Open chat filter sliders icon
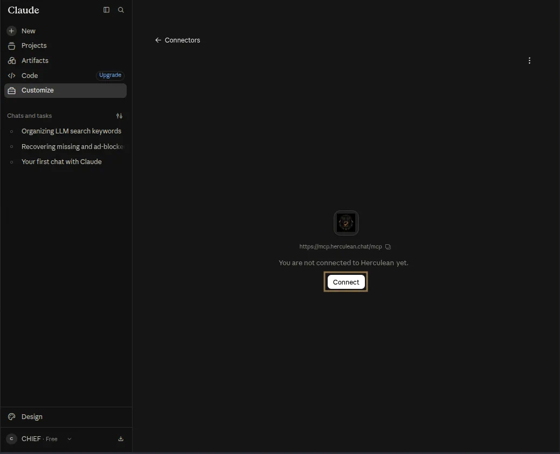Screen dimensions: 560x454 (x=119, y=116)
